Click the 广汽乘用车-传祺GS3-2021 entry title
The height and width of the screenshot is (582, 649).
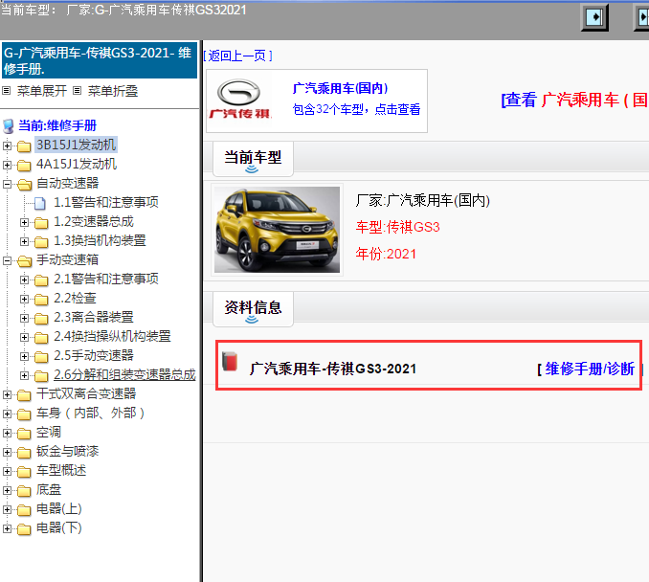(333, 369)
